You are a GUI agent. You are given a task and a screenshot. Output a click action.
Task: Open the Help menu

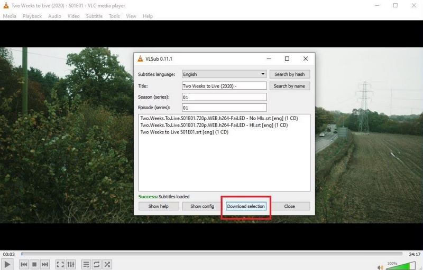(148, 16)
